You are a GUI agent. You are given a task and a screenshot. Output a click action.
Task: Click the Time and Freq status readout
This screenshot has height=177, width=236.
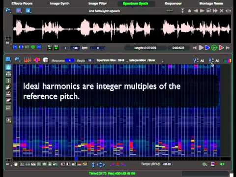[112, 174]
